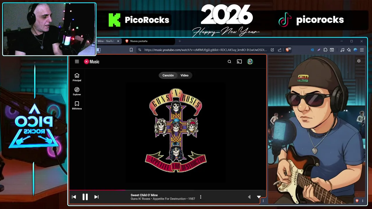Viewport: 372px width, 209px height.
Task: Click the purple feather extension icon
Action: coord(319,50)
